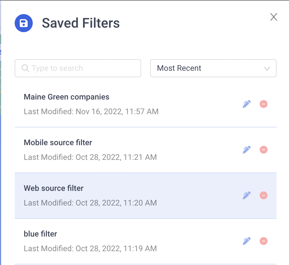Click the Saved Filters heading
Screen dimensions: 289x265
[x=81, y=23]
